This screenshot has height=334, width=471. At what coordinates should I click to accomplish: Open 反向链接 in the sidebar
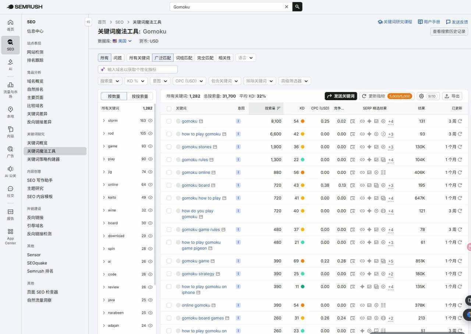pyautogui.click(x=35, y=218)
